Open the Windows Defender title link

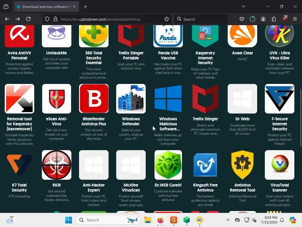click(x=131, y=121)
